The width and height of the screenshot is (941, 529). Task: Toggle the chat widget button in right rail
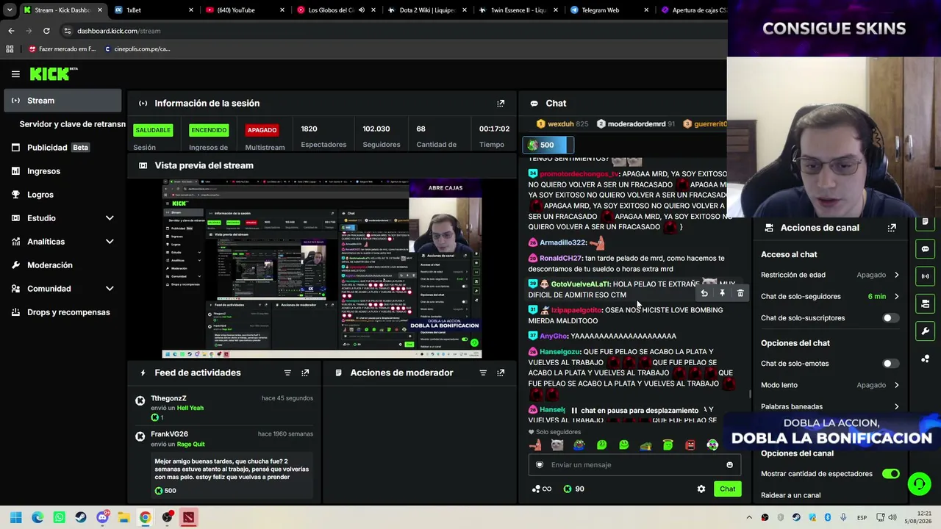tap(926, 249)
